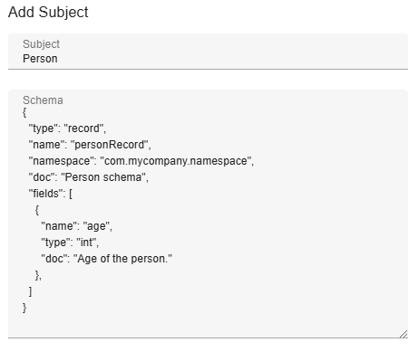Place cursor on the "type": "record" line
Image resolution: width=418 pixels, height=352 pixels.
[x=67, y=128]
